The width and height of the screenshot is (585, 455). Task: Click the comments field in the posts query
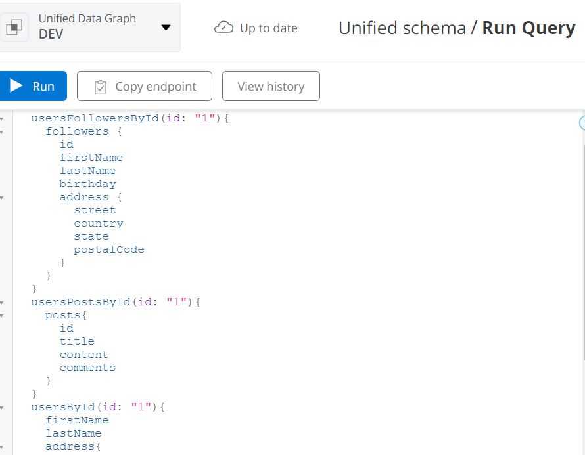click(x=87, y=368)
